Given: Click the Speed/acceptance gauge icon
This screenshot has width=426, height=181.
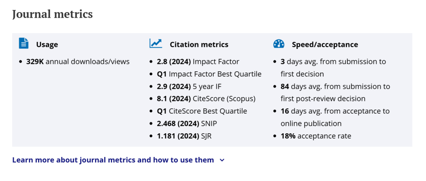Looking at the screenshot, I should 279,44.
